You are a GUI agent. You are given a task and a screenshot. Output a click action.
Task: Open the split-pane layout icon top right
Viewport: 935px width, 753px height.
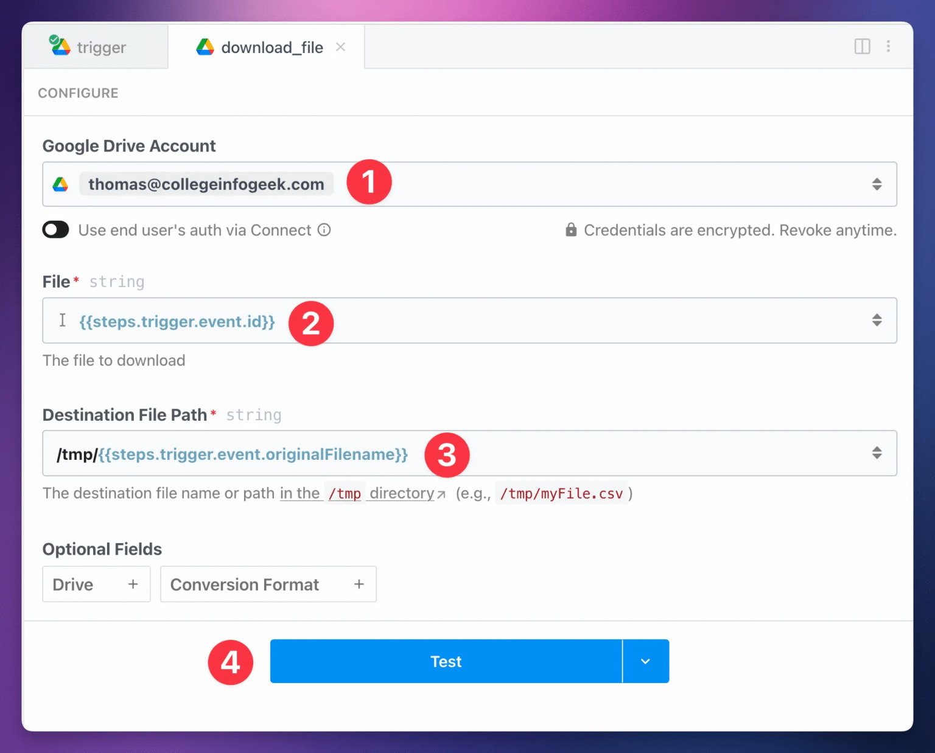pyautogui.click(x=863, y=46)
